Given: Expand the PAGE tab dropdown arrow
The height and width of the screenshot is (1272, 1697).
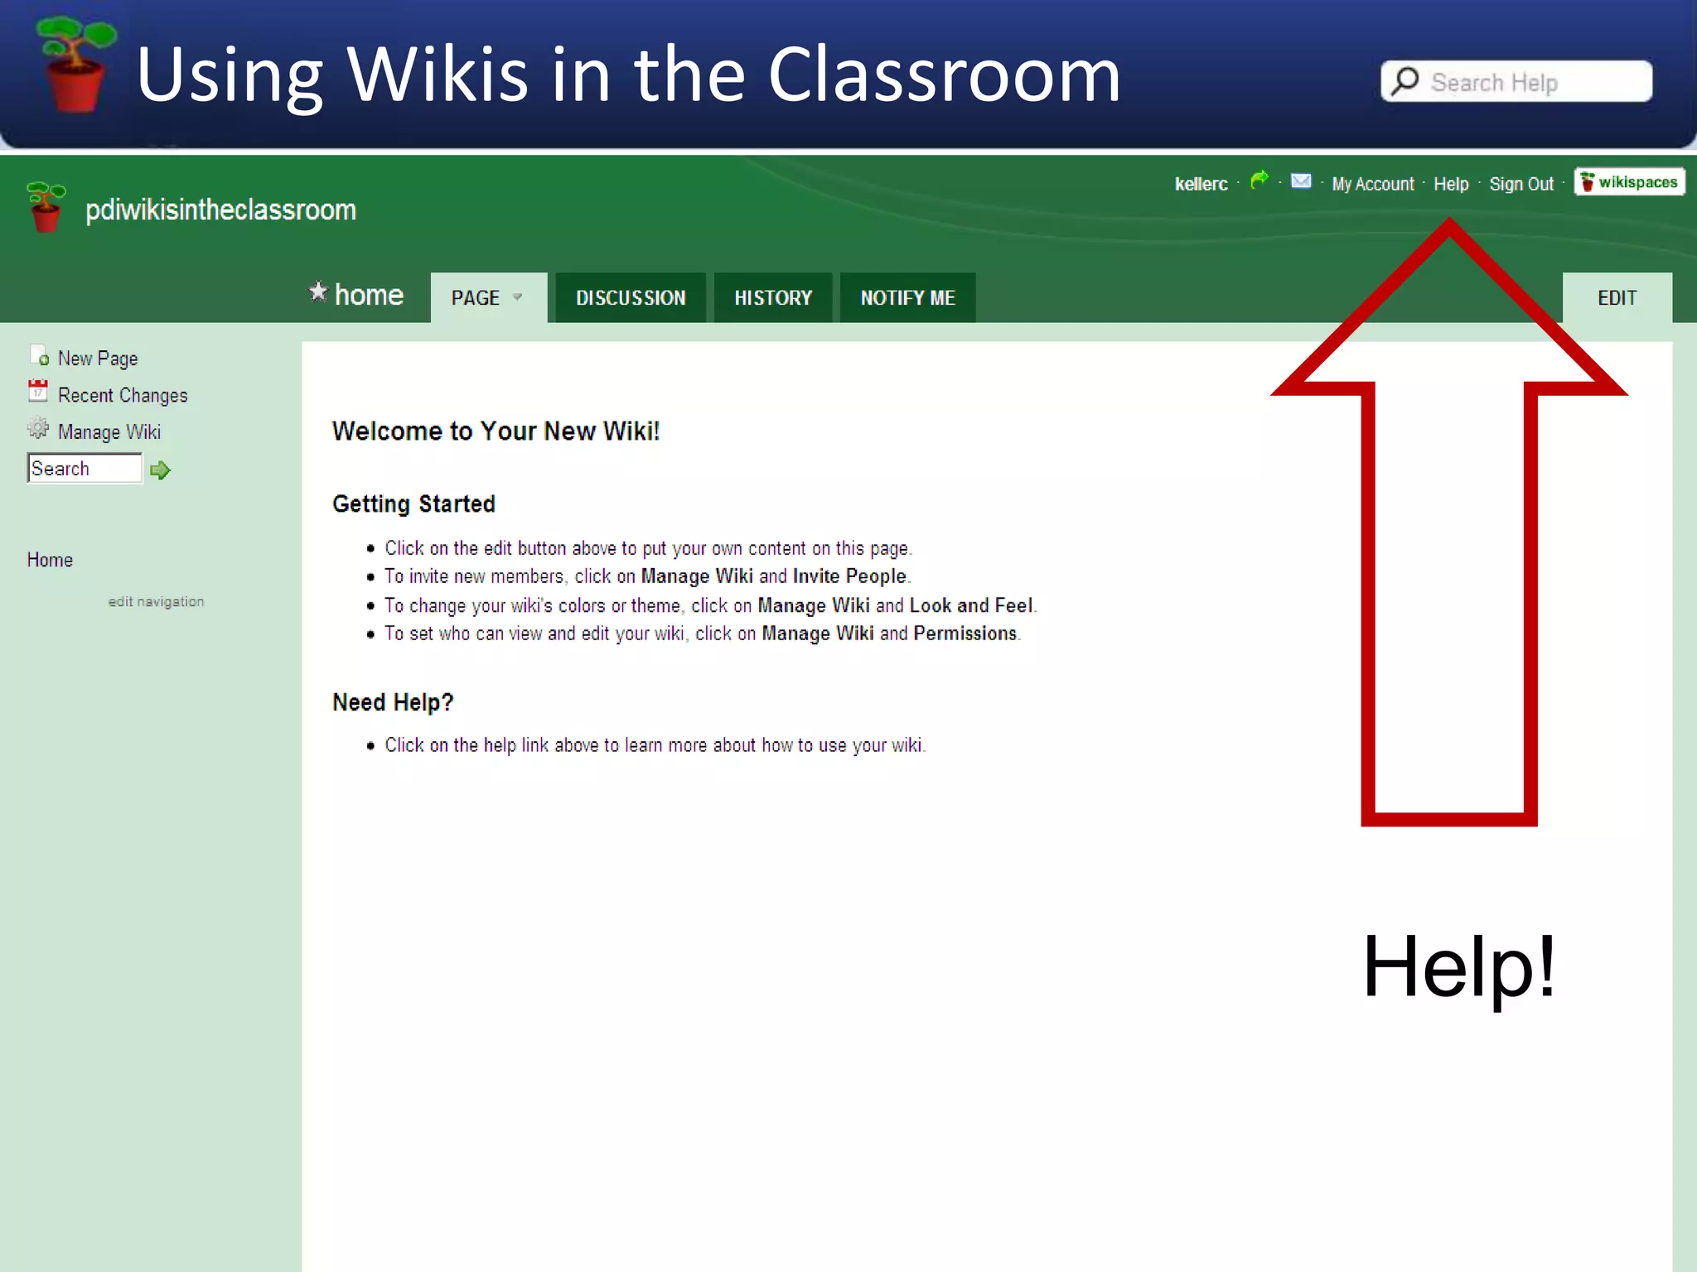Looking at the screenshot, I should [518, 296].
